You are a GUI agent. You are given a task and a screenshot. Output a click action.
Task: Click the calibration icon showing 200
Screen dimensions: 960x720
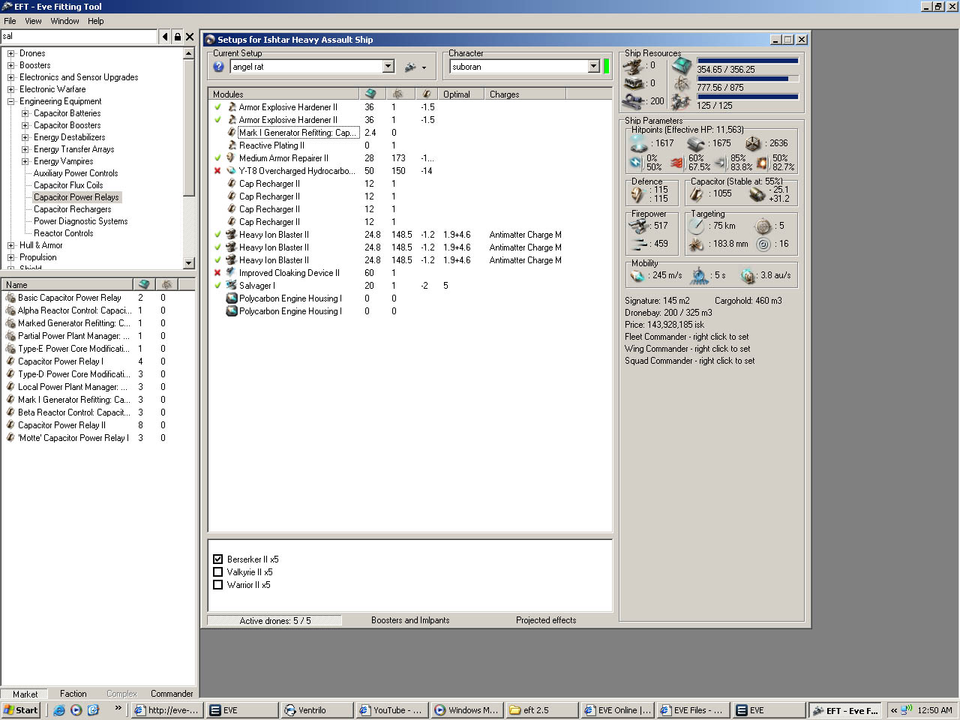tap(634, 100)
